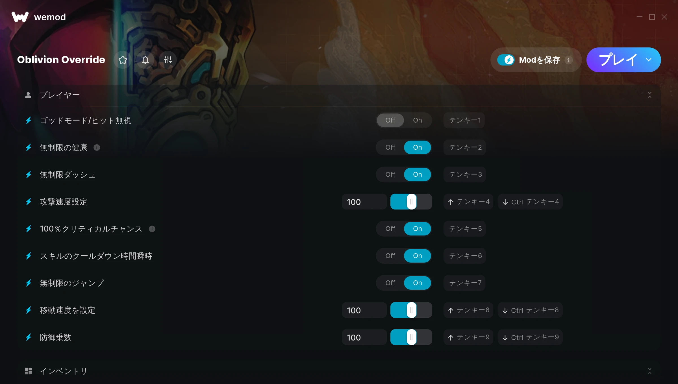
Task: Open notifications bell for Oblivion Override
Action: (145, 60)
